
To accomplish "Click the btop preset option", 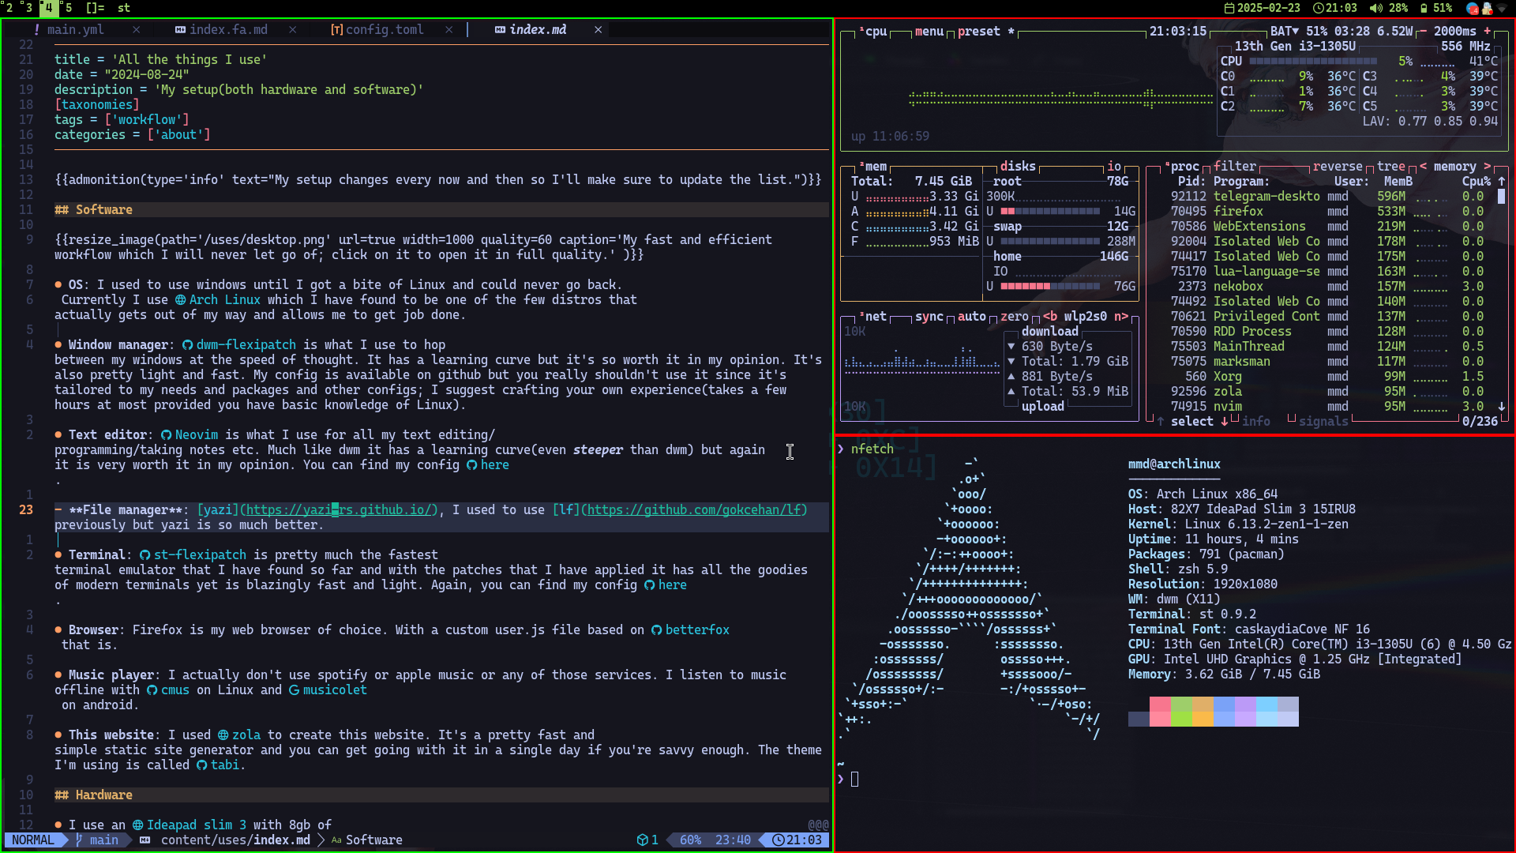I will [985, 32].
